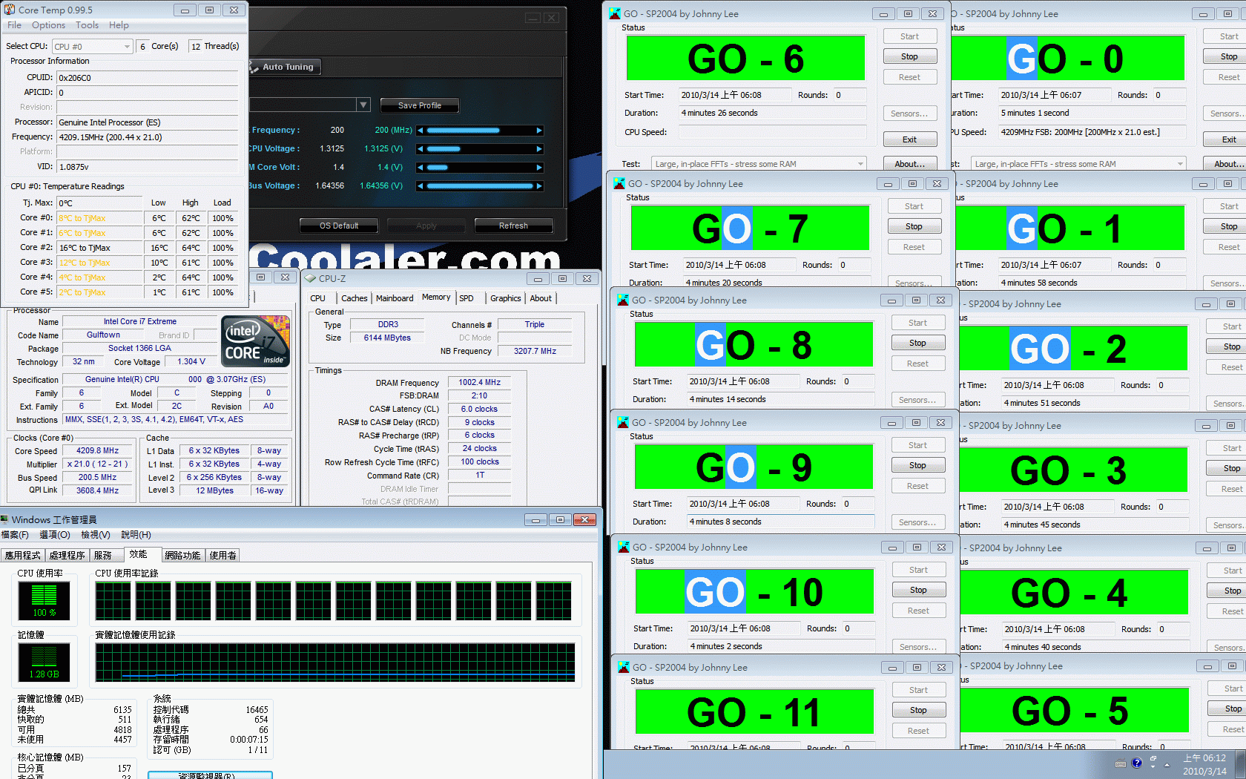This screenshot has width=1246, height=779.
Task: Click the Core Temp title bar icon
Action: pos(10,10)
